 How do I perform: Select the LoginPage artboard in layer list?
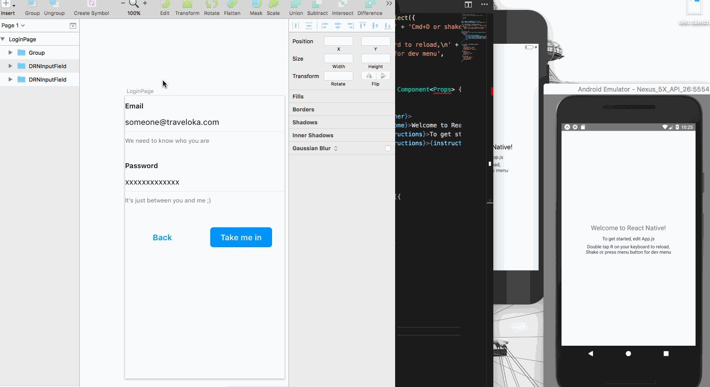(39, 39)
